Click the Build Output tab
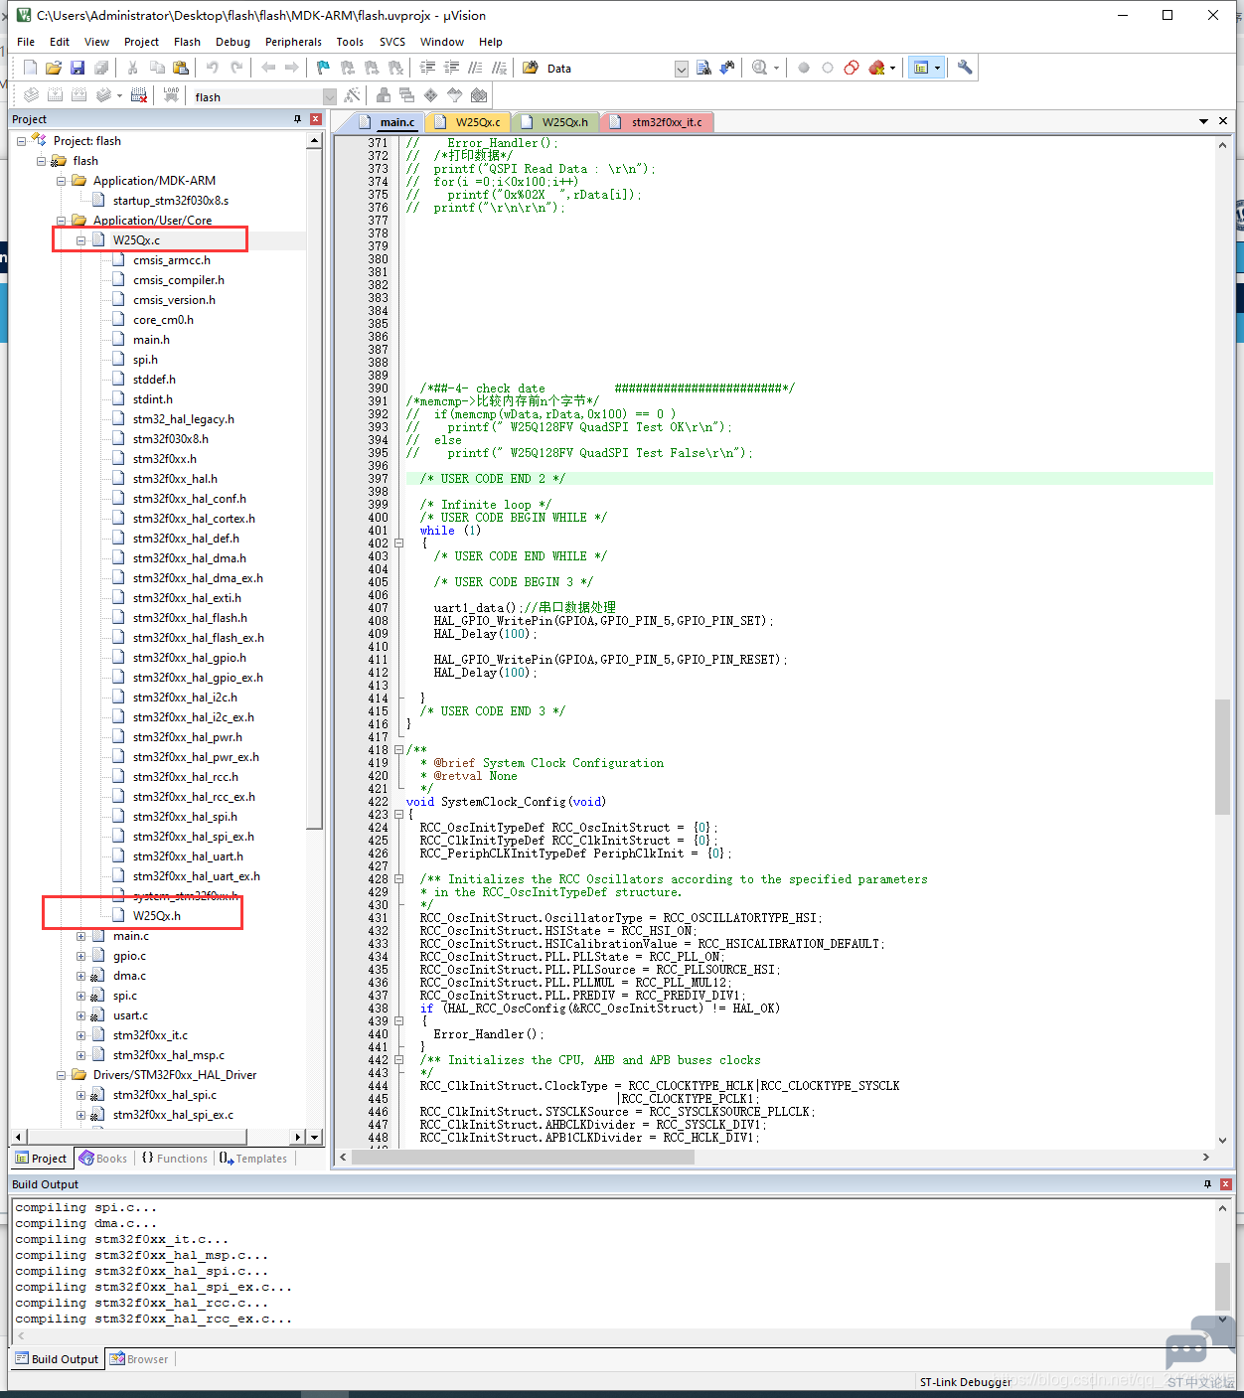This screenshot has width=1244, height=1398. [x=57, y=1359]
